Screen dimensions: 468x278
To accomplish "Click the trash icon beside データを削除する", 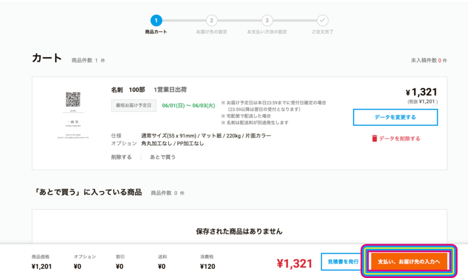I will pyautogui.click(x=374, y=138).
